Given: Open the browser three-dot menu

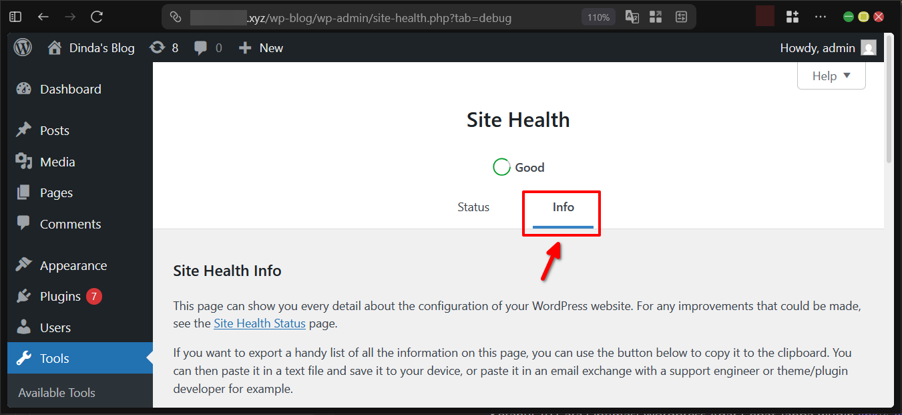Looking at the screenshot, I should 820,16.
